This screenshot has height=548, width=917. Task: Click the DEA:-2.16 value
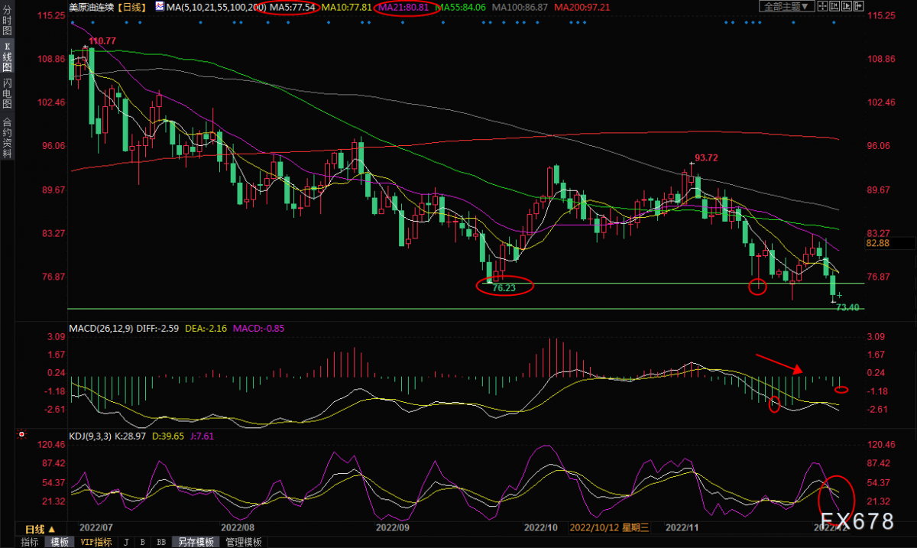pos(206,328)
